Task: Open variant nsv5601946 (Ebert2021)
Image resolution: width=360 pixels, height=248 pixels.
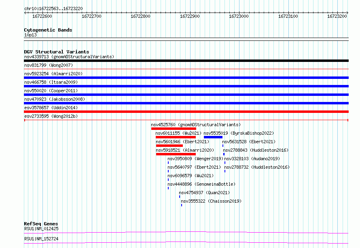Action: coord(182,142)
